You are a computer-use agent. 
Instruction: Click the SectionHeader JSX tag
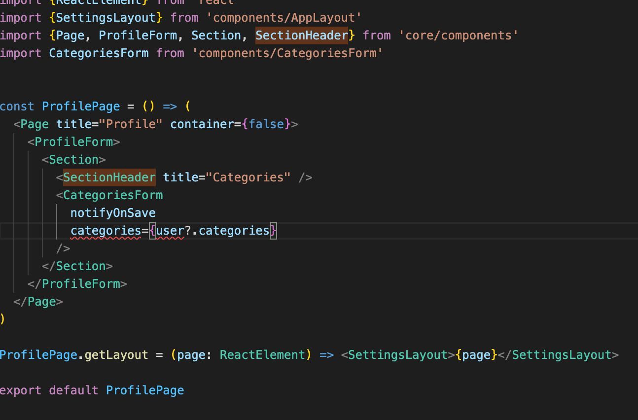tap(109, 177)
